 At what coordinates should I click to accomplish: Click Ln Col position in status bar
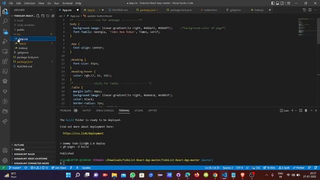coord(212,168)
